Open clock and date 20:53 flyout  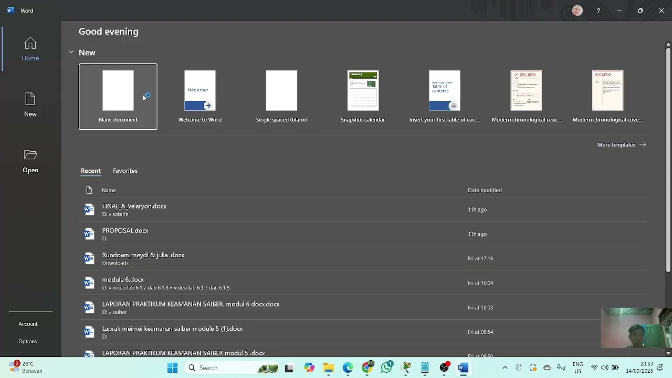[x=639, y=367]
